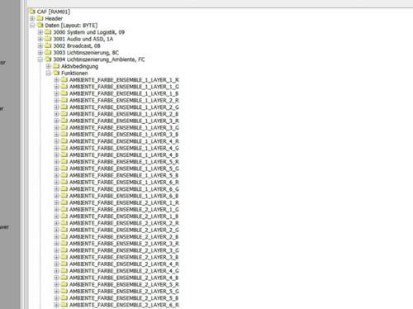Viewport: 413px width, 309px height.
Task: Click folder icon of AMBIENTE_FARBE_ENSEMBLE_1_LAYER_1_R
Action: point(64,80)
